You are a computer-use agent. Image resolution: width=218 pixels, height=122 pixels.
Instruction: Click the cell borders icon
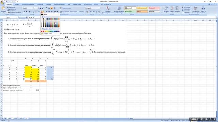[33, 12]
